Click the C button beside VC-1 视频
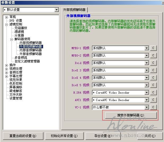 pos(153,107)
